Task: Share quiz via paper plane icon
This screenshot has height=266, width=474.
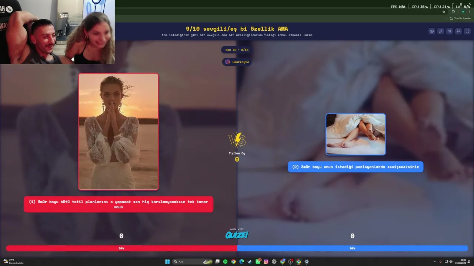Action: [x=450, y=31]
